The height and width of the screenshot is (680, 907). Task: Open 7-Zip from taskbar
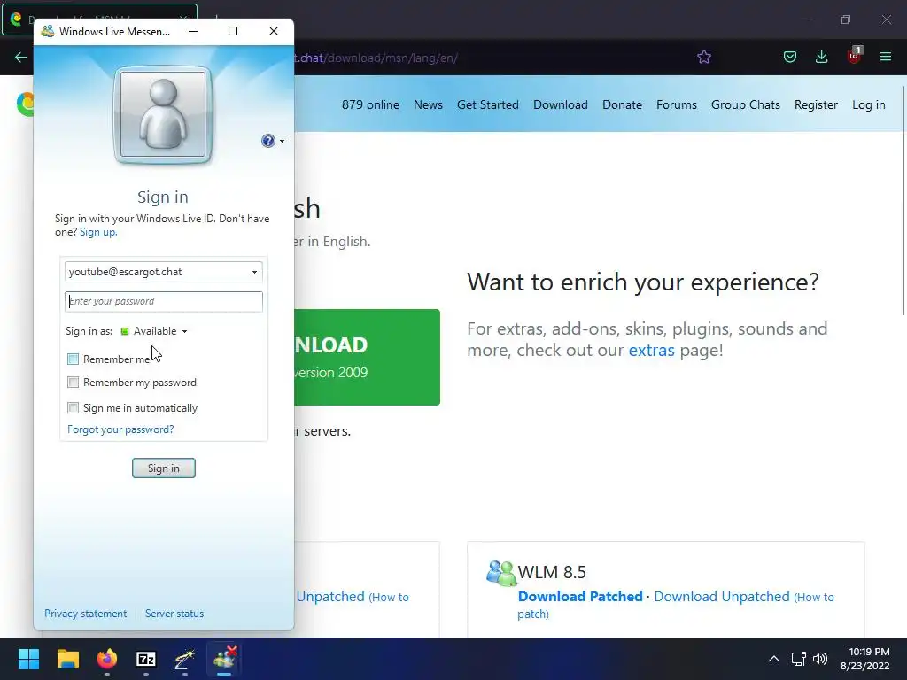146,659
